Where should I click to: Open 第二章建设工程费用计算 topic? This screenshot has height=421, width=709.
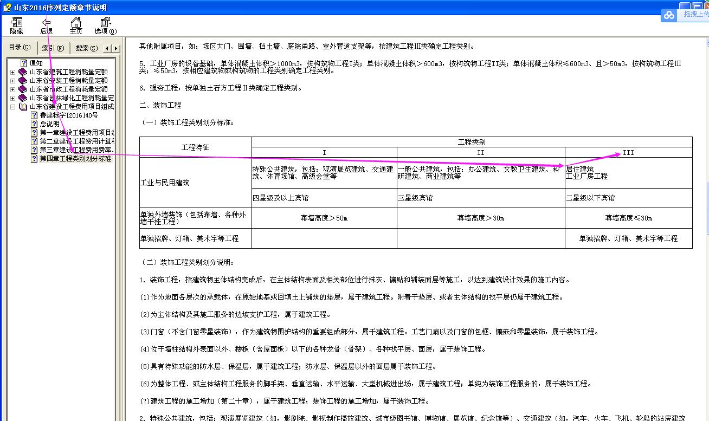click(77, 141)
